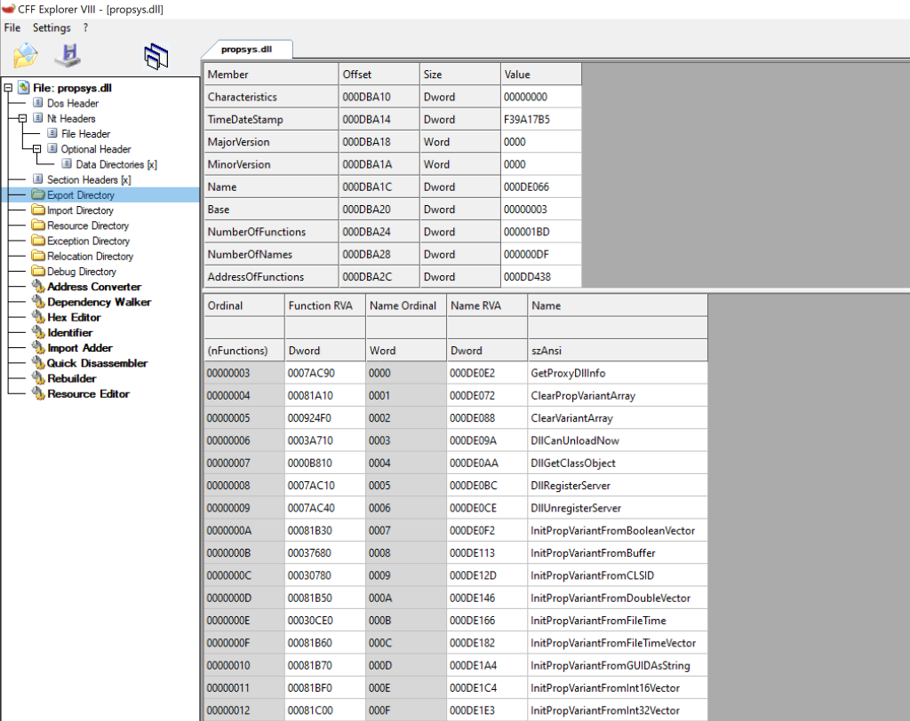The height and width of the screenshot is (721, 910).
Task: Click the Dos Header page icon
Action: coord(38,103)
